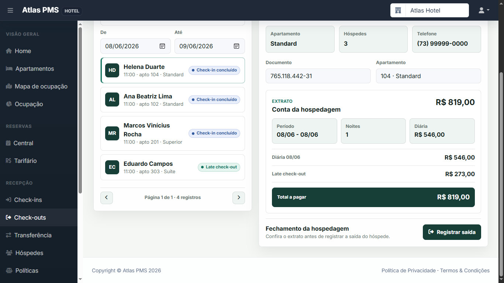Viewport: 504px width, 283px height.
Task: Click the Apartamentos bed icon
Action: [10, 69]
